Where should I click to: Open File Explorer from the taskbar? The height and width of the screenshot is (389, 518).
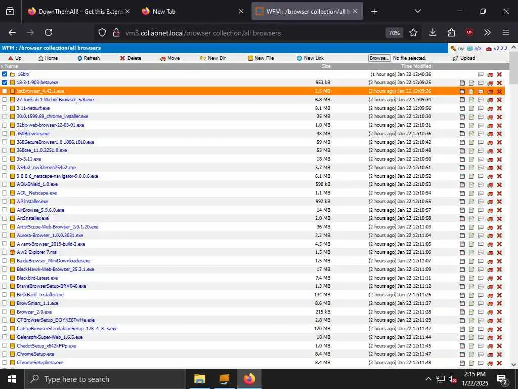tap(199, 379)
